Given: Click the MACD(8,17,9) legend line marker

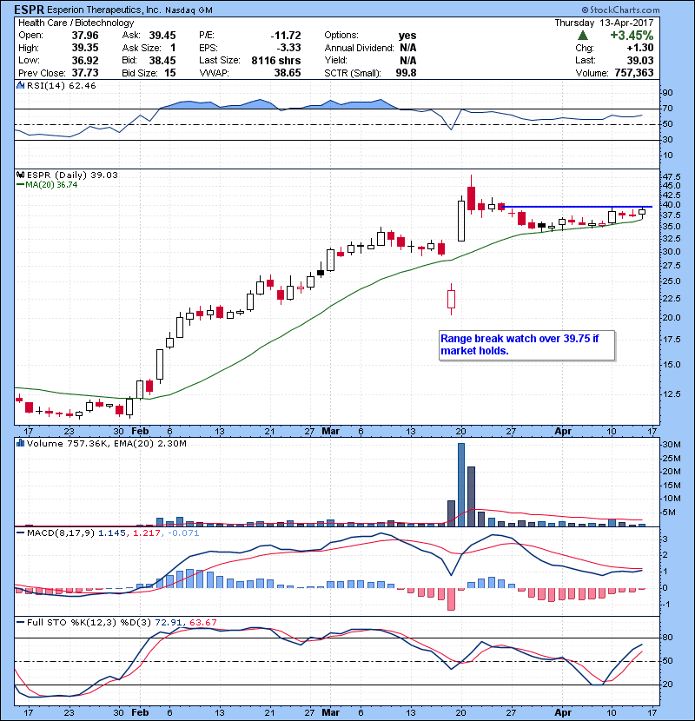Looking at the screenshot, I should 20,533.
